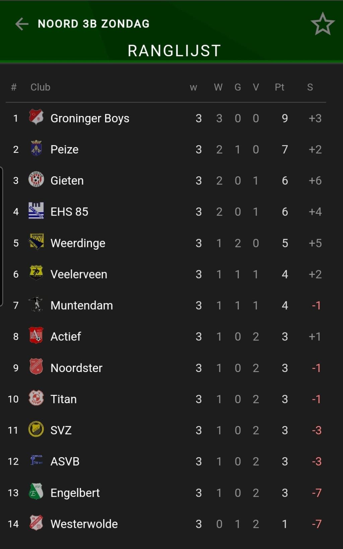Toggle the favorite star icon

(323, 24)
